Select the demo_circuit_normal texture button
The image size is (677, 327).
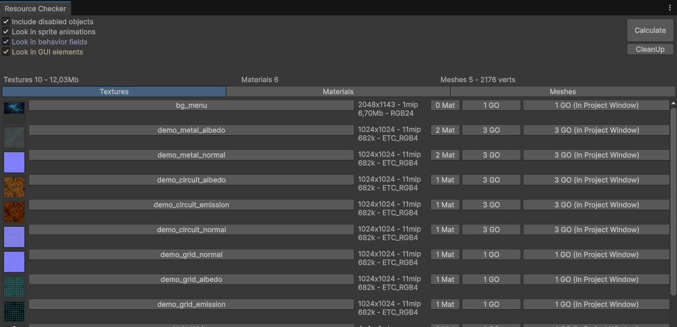click(x=191, y=229)
